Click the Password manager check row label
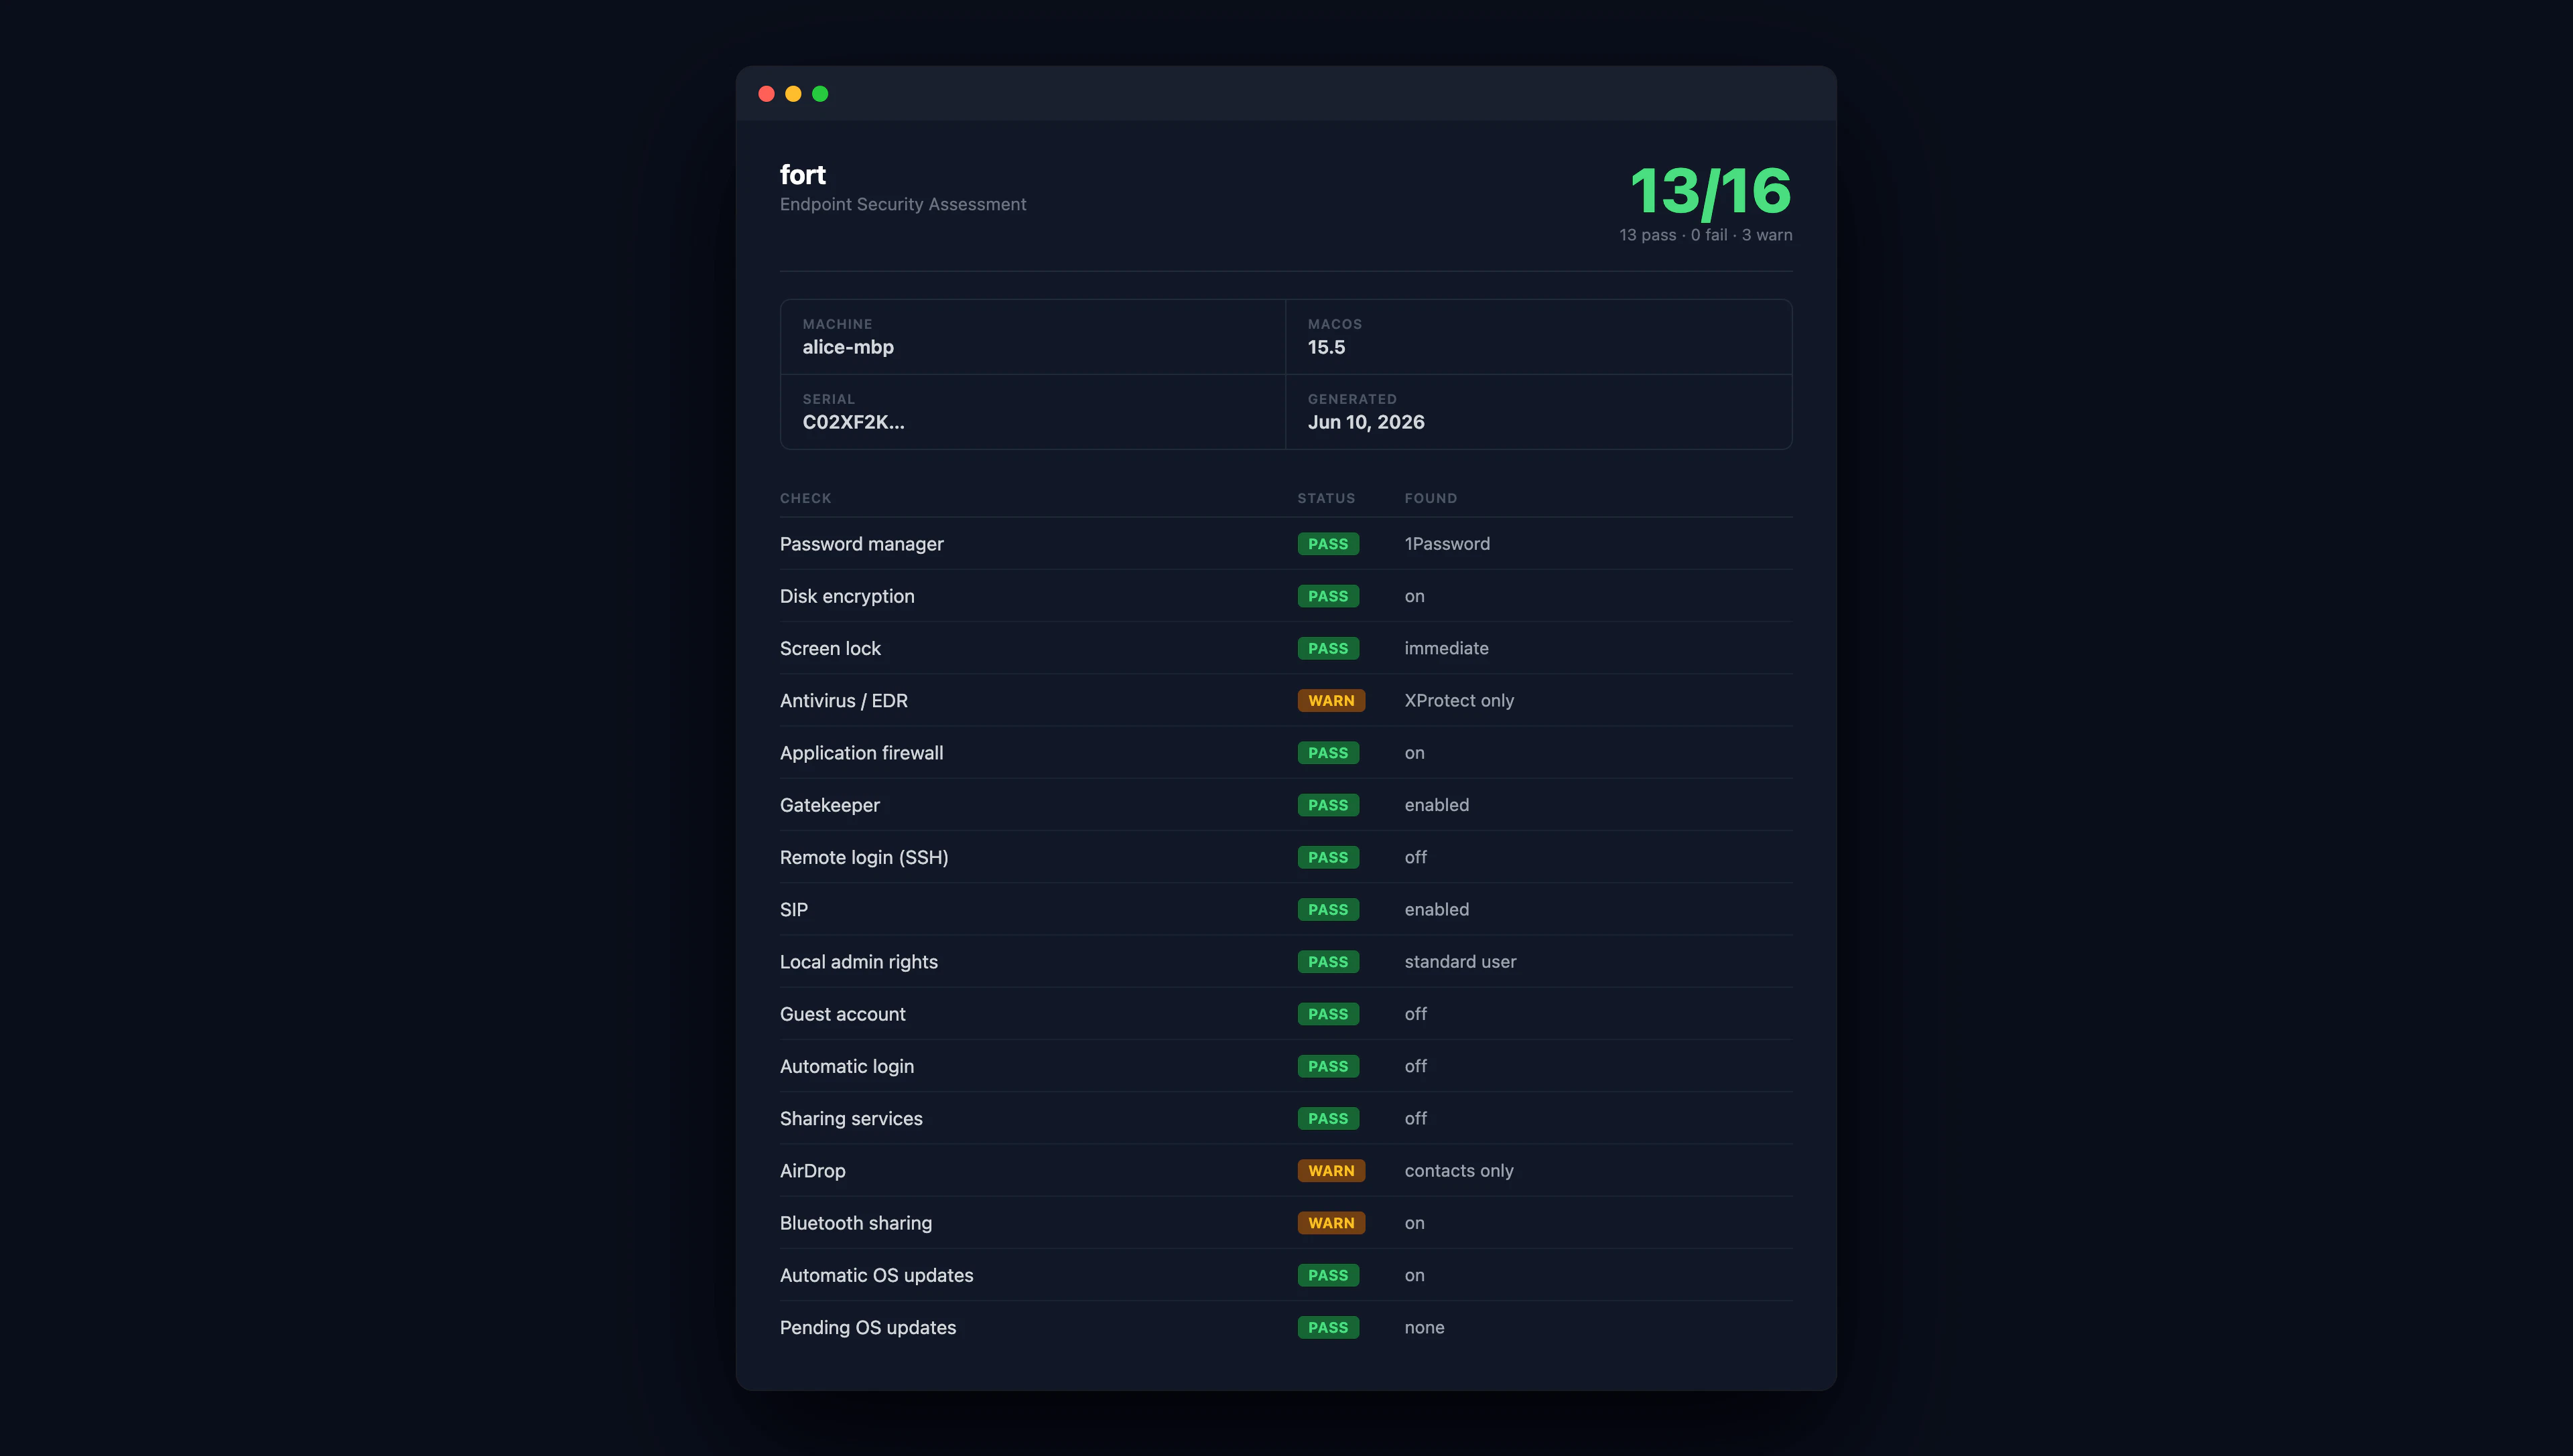The width and height of the screenshot is (2573, 1456). [861, 544]
